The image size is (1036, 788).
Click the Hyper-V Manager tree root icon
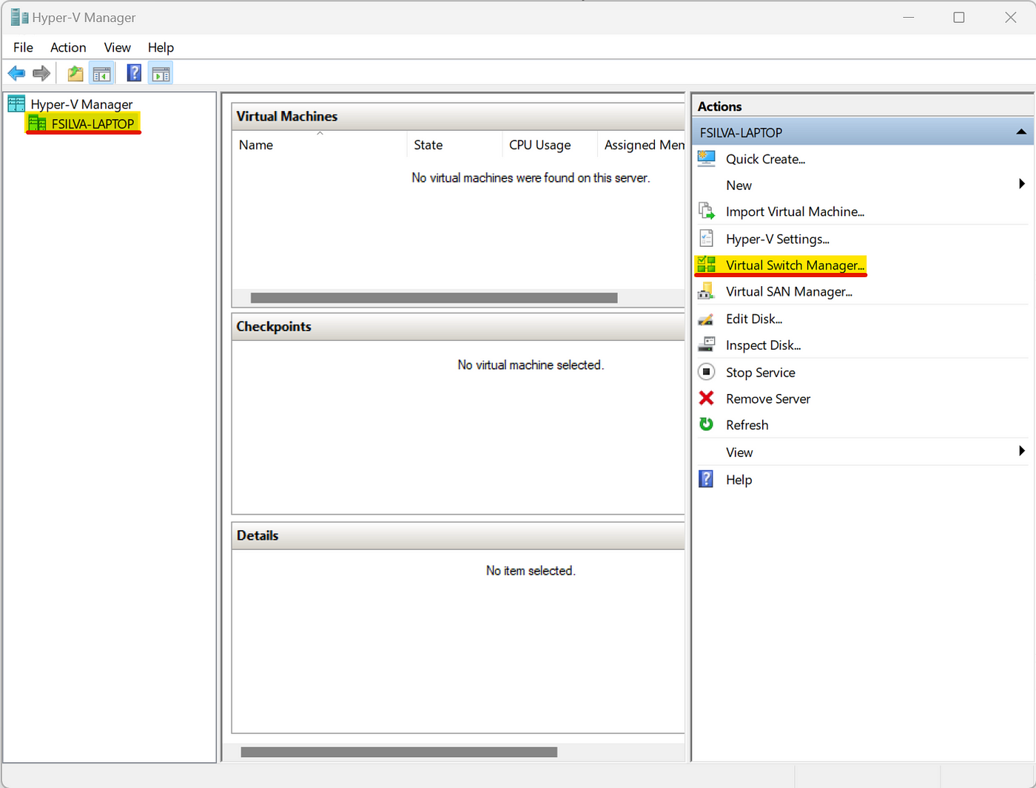(16, 103)
